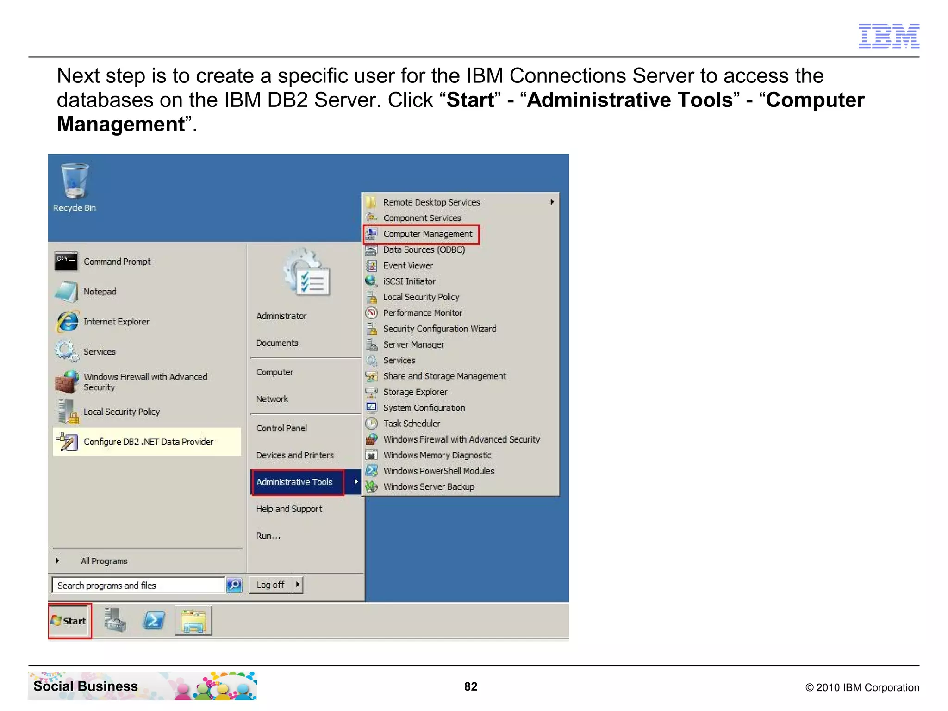
Task: Click the Services gear icon in pinned list
Action: (67, 351)
